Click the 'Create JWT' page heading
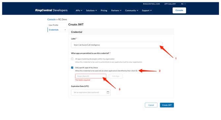This screenshot has width=221, height=120. (76, 24)
